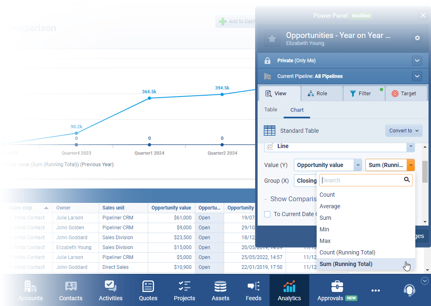Open the Assets database icon

[x=220, y=287]
